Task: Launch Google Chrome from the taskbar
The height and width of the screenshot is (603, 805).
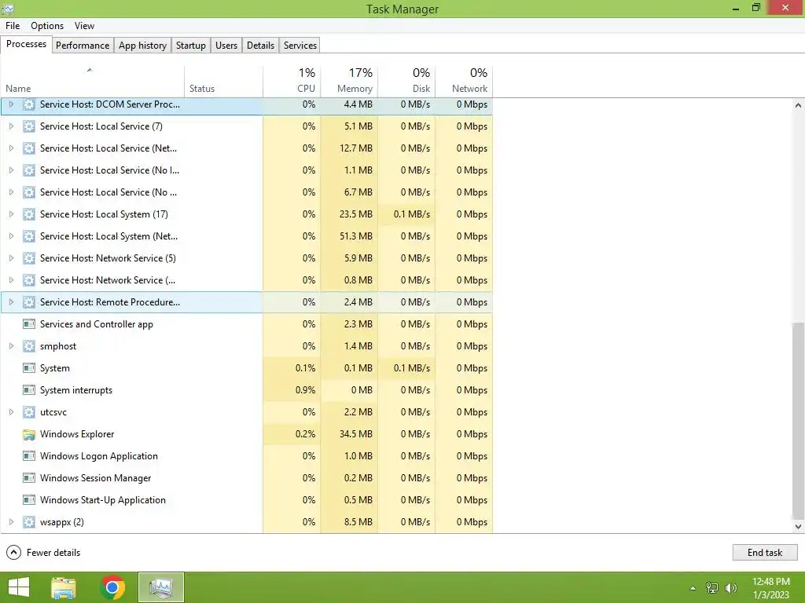Action: [x=112, y=587]
